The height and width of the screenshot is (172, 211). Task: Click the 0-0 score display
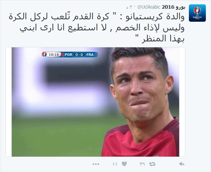pos(79,54)
